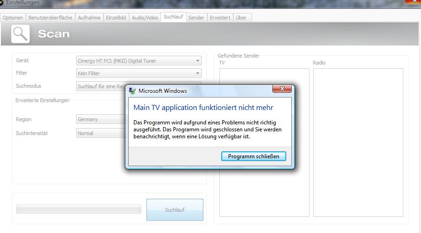The image size is (421, 233).
Task: Start the Suchlauf scan button
Action: [175, 210]
